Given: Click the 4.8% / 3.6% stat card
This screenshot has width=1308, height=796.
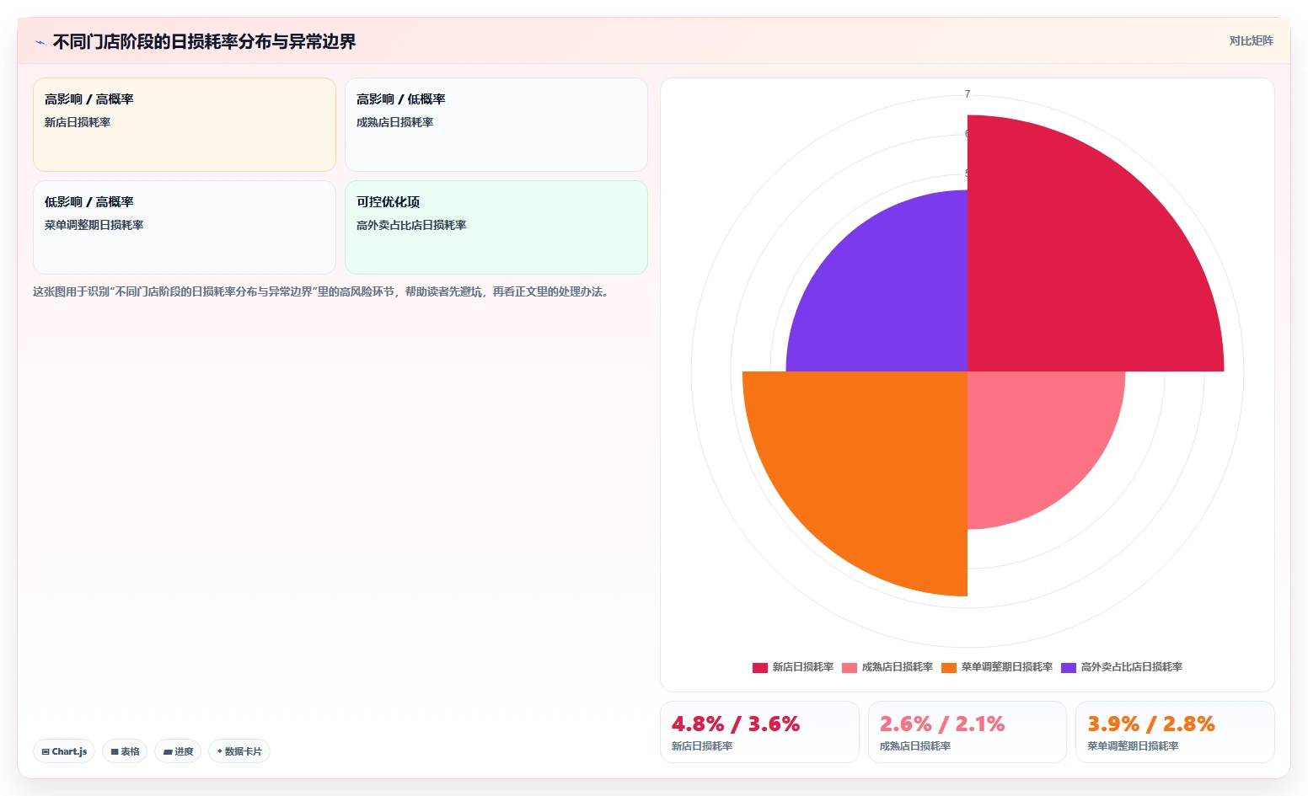Looking at the screenshot, I should [759, 732].
